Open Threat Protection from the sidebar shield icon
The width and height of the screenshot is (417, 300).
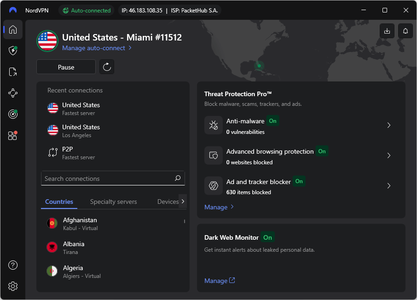[x=12, y=51]
